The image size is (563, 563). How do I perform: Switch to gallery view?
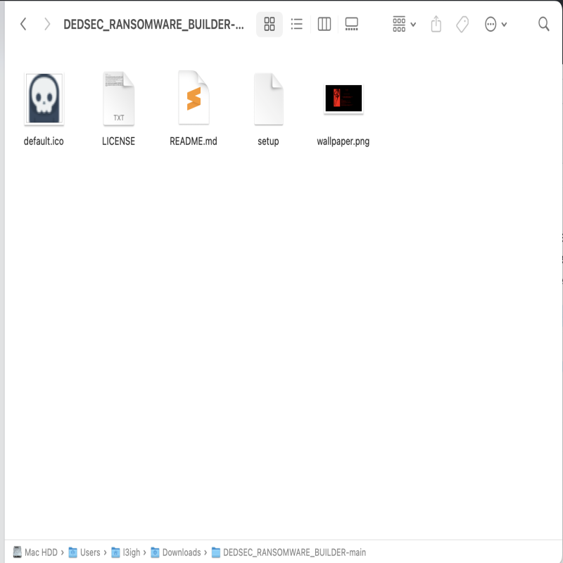(351, 24)
